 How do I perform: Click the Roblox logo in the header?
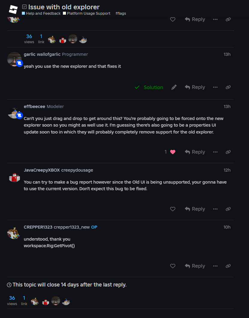point(13,10)
